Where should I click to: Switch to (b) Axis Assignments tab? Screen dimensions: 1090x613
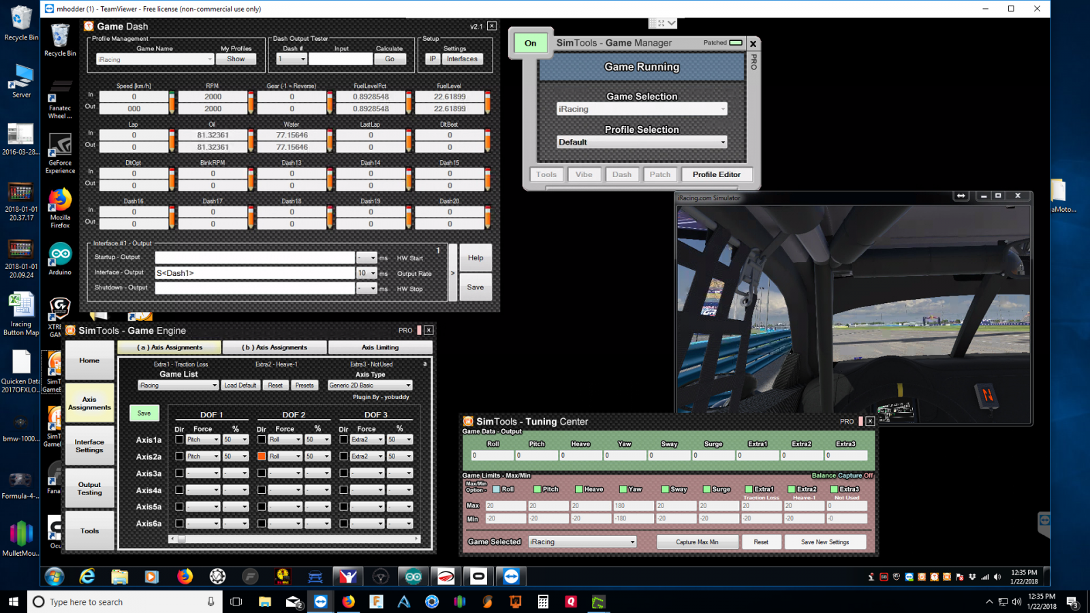[x=275, y=347]
